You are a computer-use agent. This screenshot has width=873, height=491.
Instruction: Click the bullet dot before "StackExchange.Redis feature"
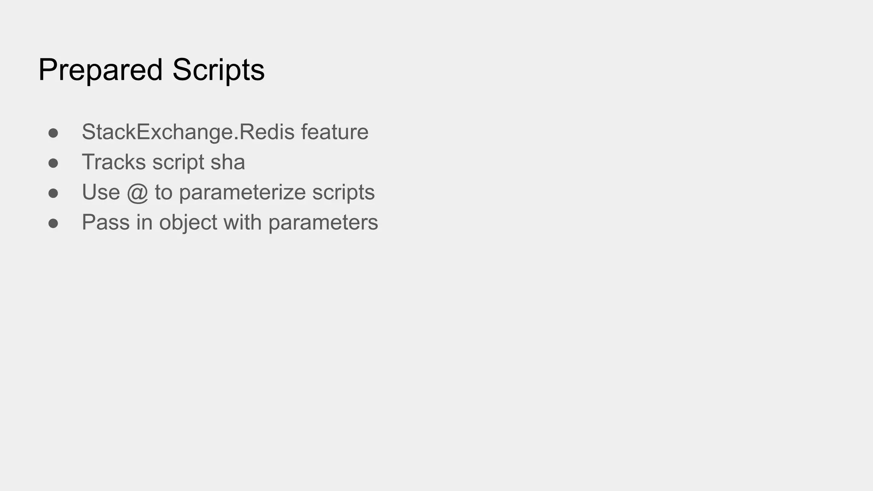click(53, 133)
